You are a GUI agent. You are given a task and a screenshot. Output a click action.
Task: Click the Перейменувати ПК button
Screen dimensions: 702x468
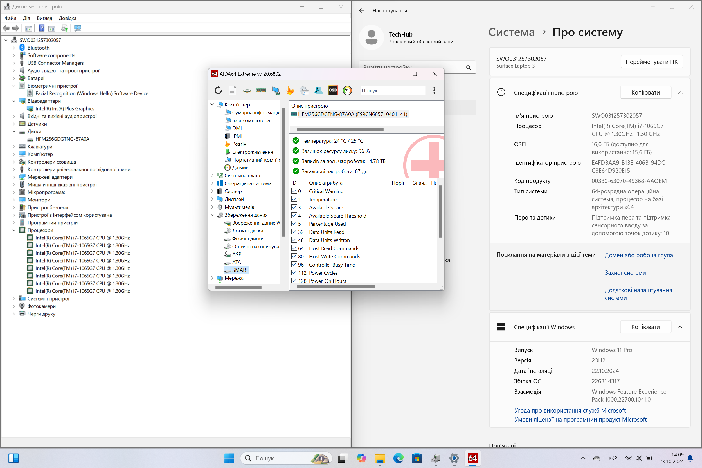652,62
